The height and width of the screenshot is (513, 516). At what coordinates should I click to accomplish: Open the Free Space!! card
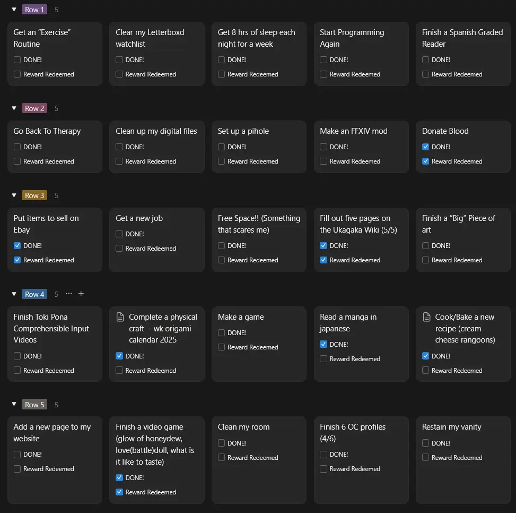click(259, 224)
